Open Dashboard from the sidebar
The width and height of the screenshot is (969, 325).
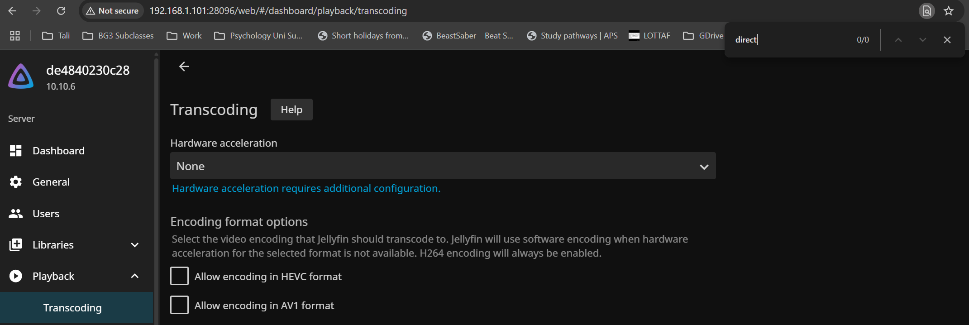(x=58, y=151)
